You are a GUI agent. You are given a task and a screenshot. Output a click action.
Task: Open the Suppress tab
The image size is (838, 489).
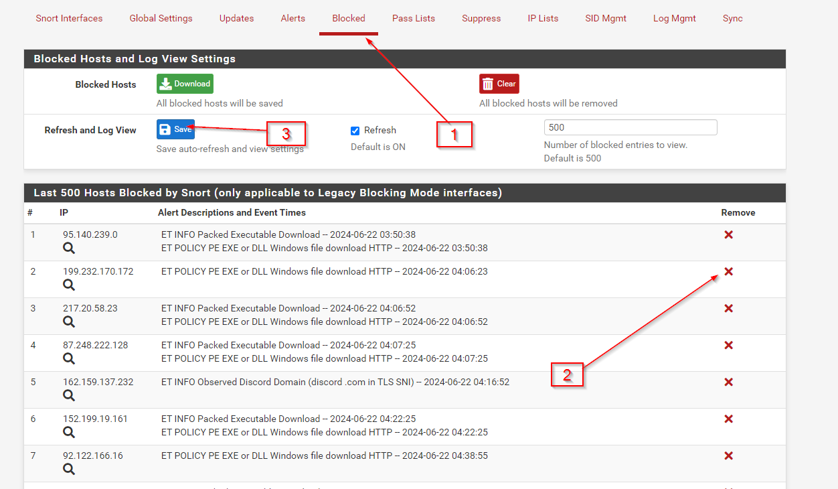click(x=481, y=18)
